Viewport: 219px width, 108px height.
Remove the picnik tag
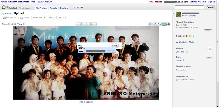pyautogui.click(x=183, y=60)
